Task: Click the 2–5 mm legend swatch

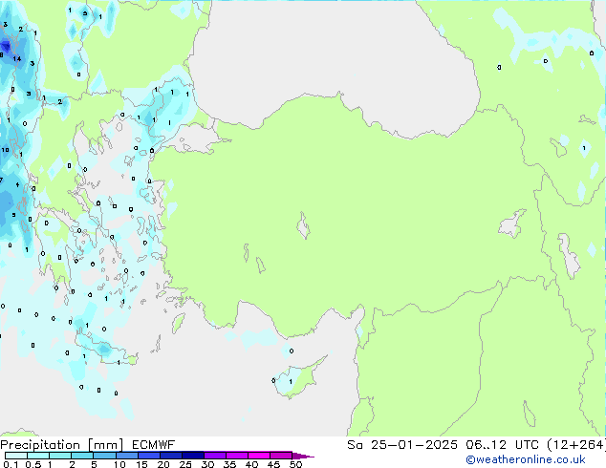Action: tap(82, 456)
